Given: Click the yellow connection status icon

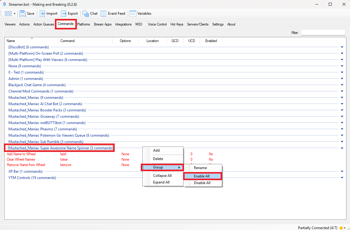Looking at the screenshot, I should (x=341, y=228).
